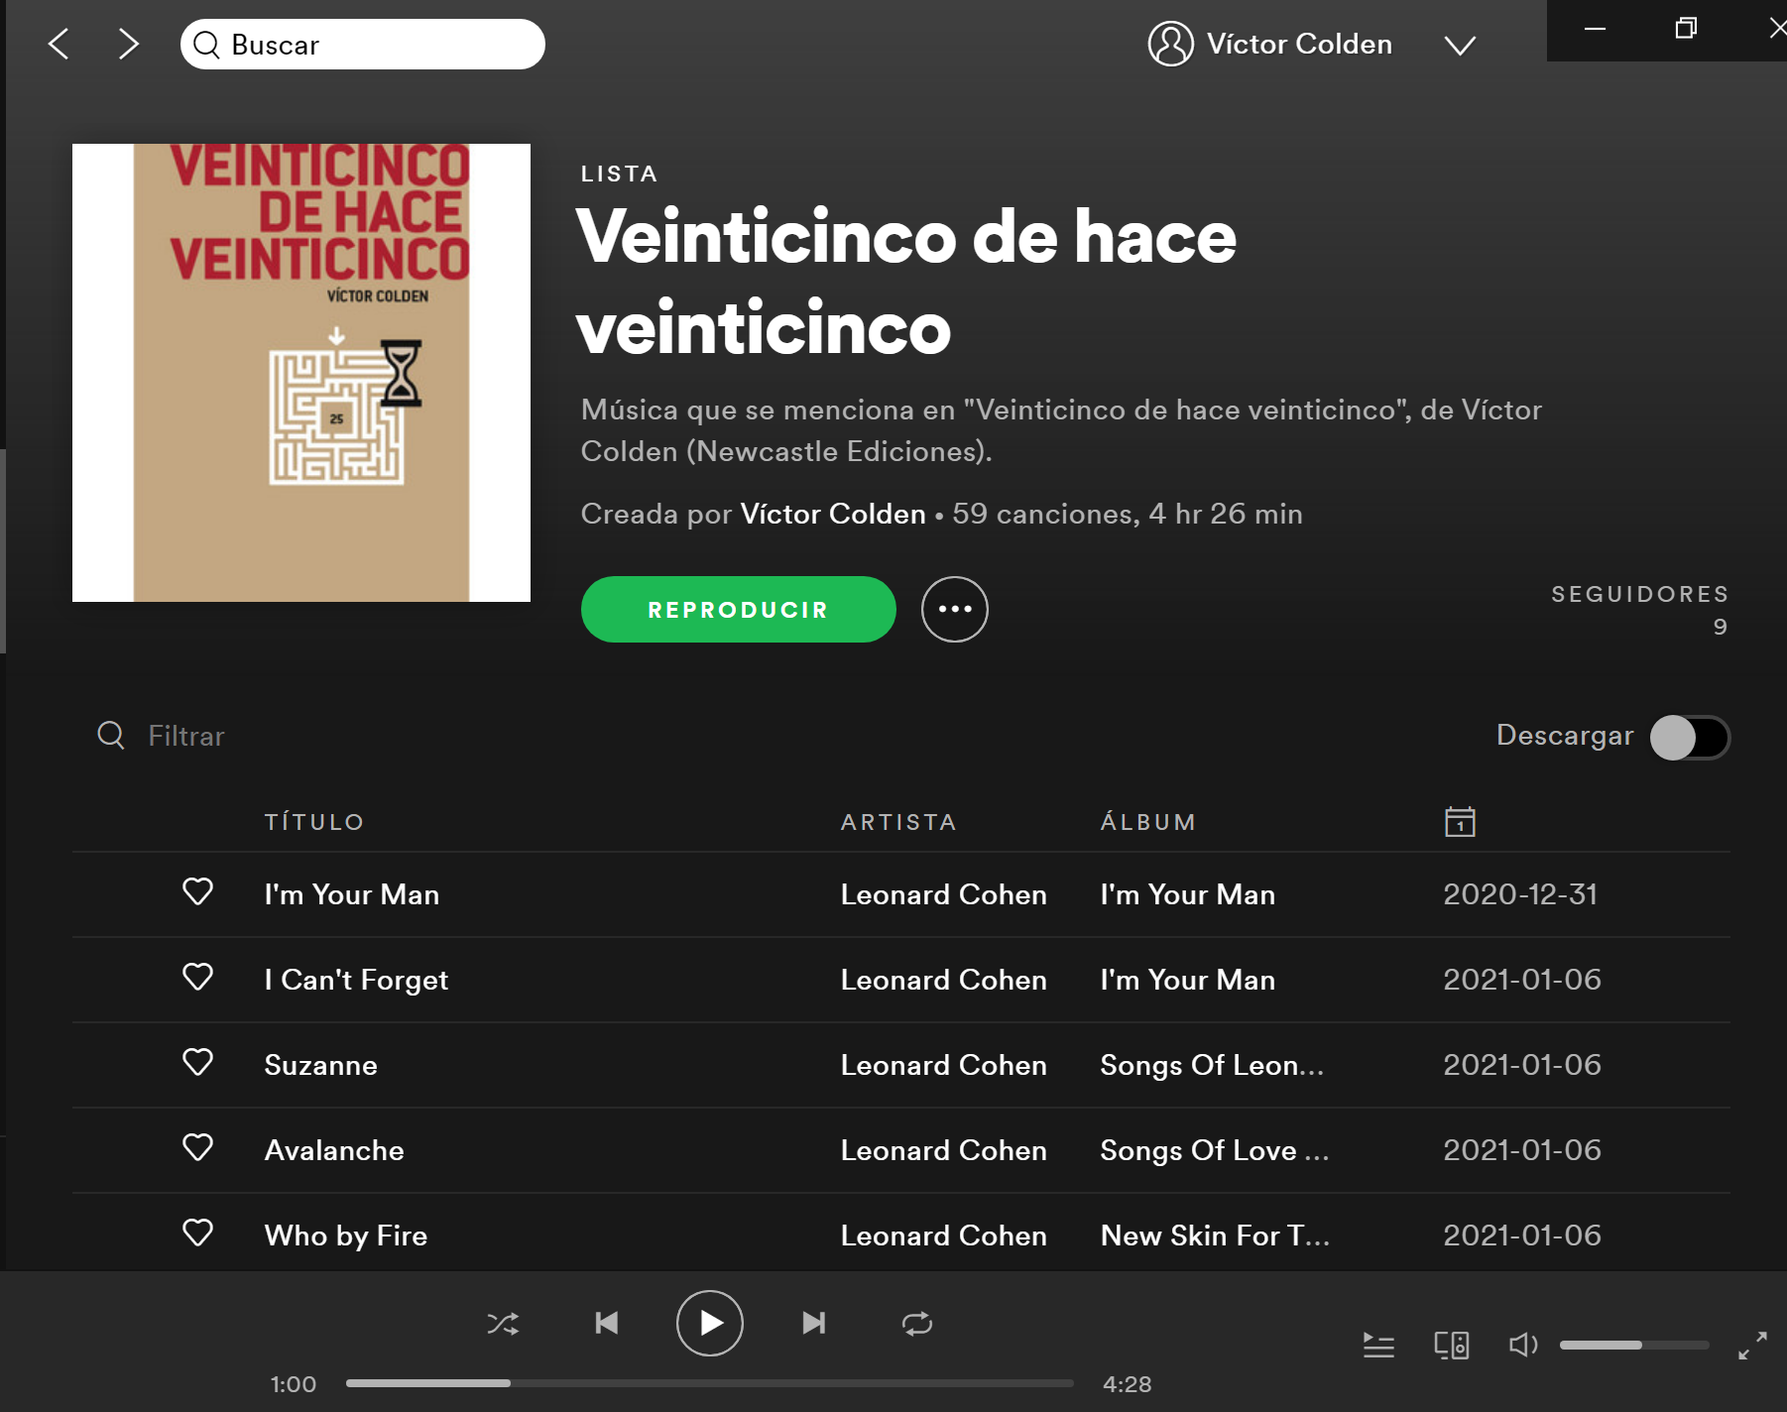Toggle the Descargar switch on
Viewport: 1787px width, 1412px height.
click(1690, 738)
